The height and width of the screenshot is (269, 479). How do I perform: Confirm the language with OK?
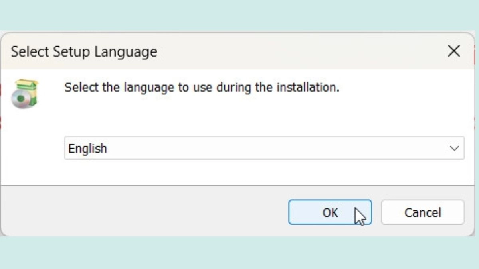coord(330,212)
